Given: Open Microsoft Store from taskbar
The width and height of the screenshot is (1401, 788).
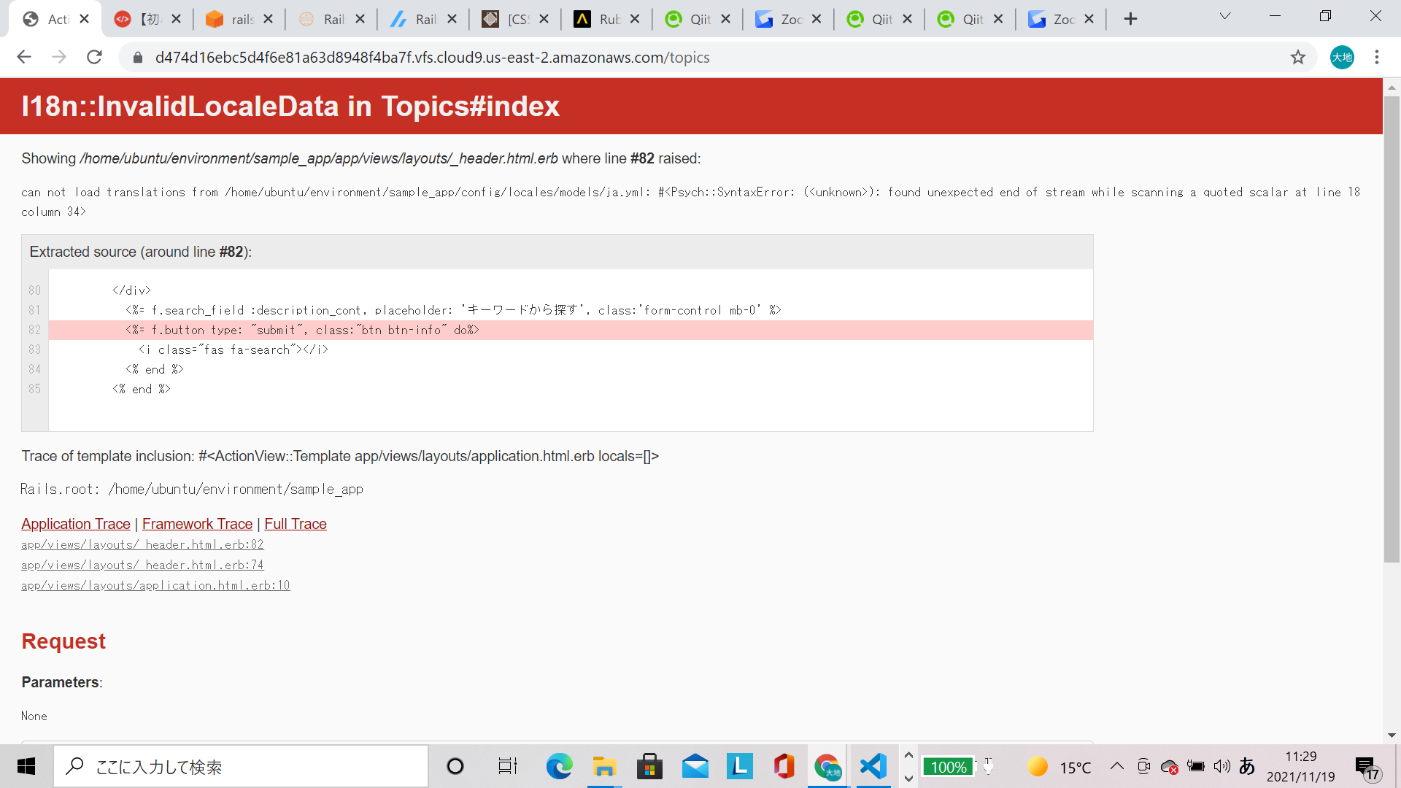Looking at the screenshot, I should coord(649,766).
